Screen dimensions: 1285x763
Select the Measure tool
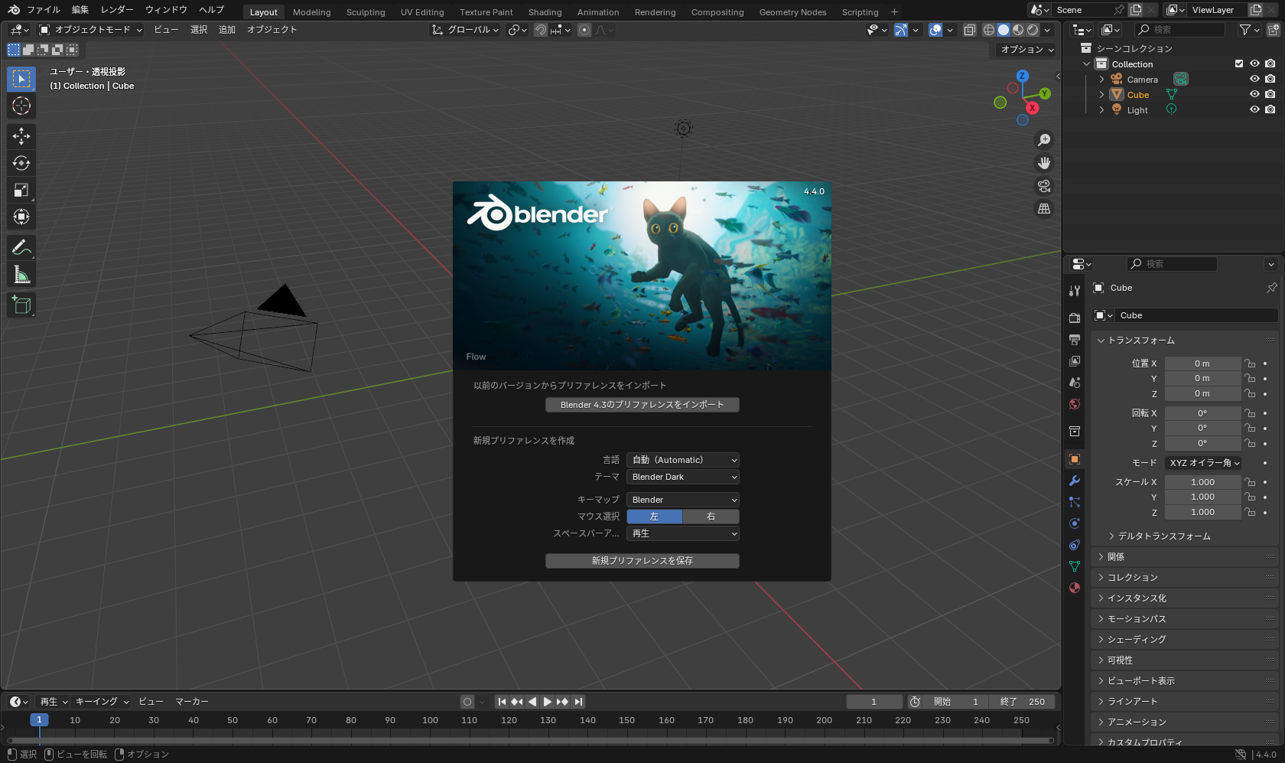pos(21,273)
